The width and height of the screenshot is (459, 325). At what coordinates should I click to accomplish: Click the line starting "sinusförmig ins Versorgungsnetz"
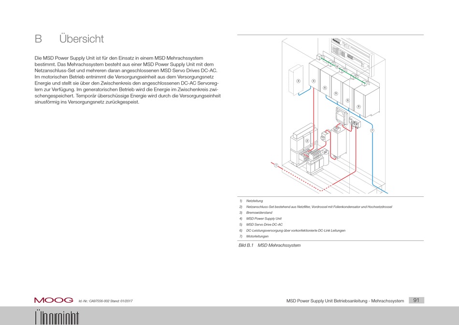point(87,102)
